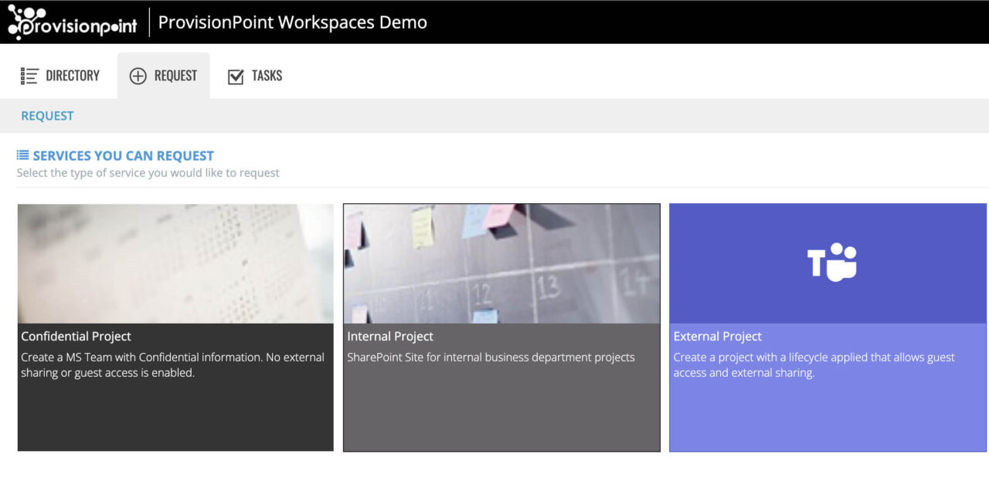Click the ProvisionPoint Workspaces Demo title
The image size is (989, 495).
292,22
